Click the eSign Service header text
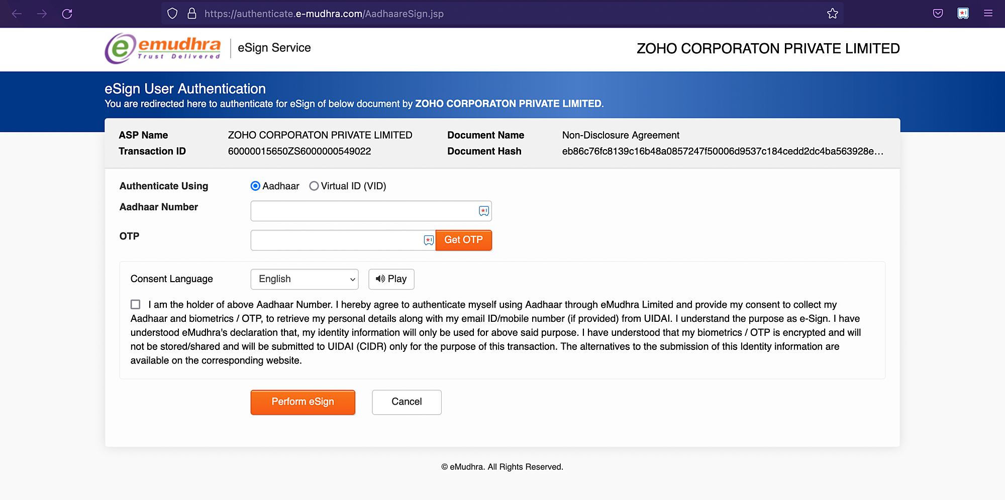This screenshot has width=1005, height=500. (x=274, y=48)
